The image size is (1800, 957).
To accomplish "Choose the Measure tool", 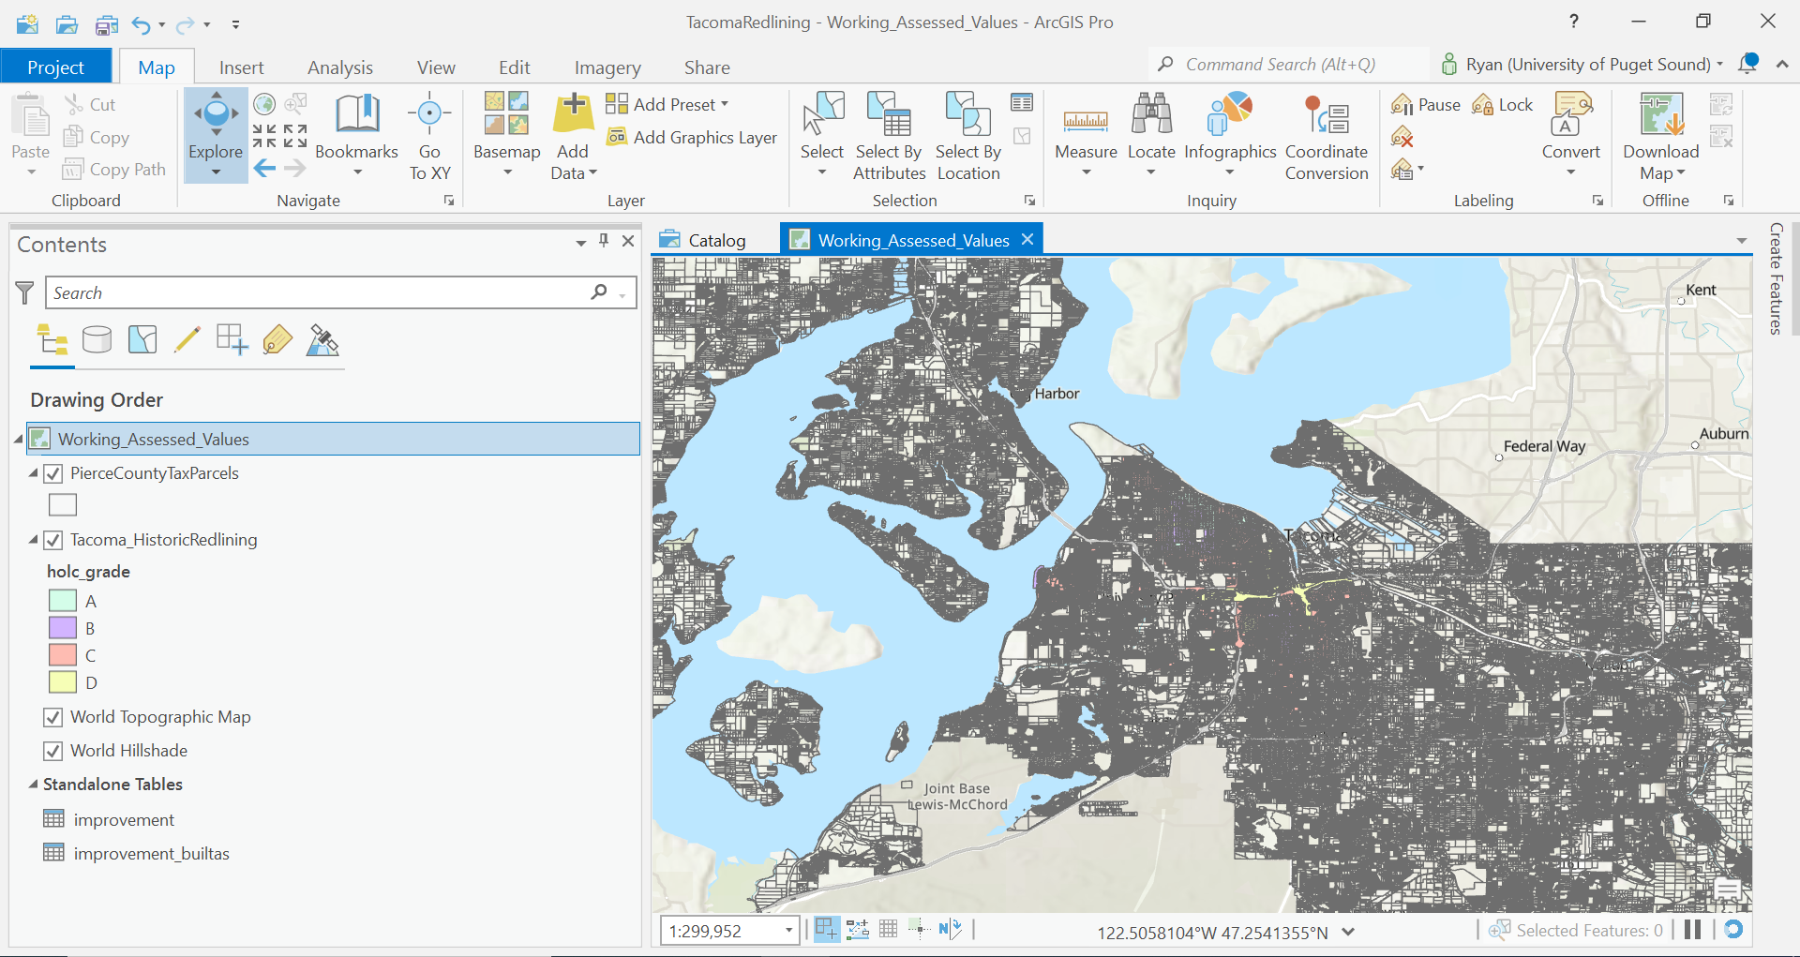I will point(1086,134).
